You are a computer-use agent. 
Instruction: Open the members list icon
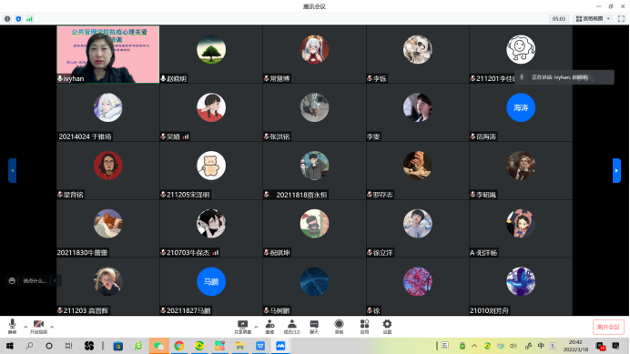click(x=292, y=327)
